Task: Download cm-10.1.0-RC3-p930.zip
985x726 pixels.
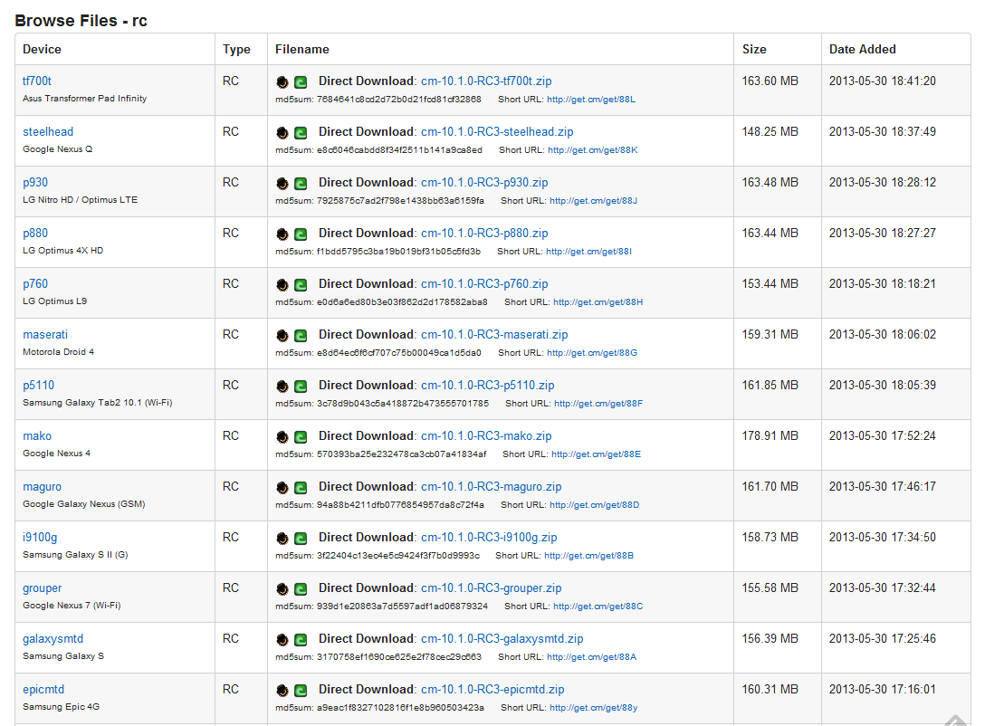Action: (x=484, y=182)
